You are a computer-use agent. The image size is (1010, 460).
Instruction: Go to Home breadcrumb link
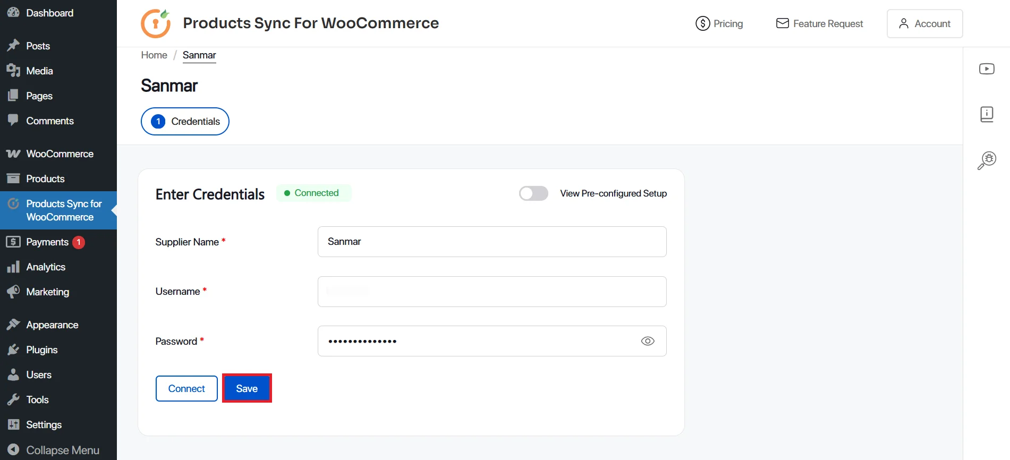[154, 55]
